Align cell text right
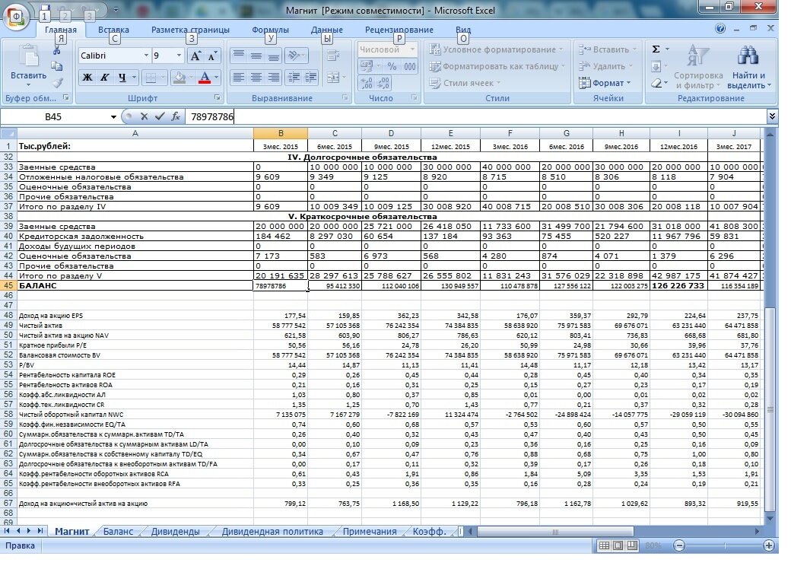Viewport: 791px width, 566px height. coord(273,77)
